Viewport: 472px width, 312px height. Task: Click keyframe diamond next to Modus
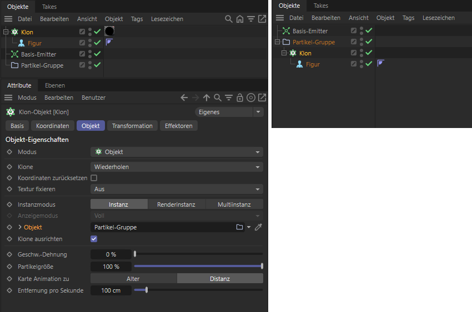click(x=9, y=152)
